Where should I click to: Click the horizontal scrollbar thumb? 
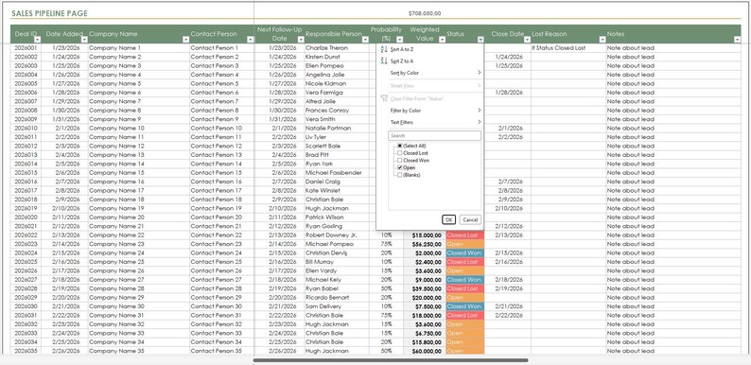coord(391,360)
